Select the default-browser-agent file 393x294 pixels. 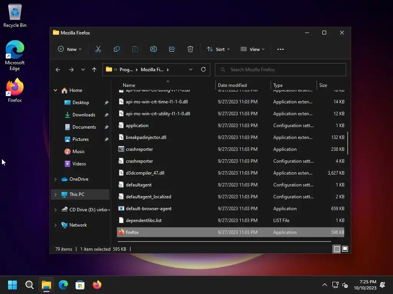(x=231, y=209)
